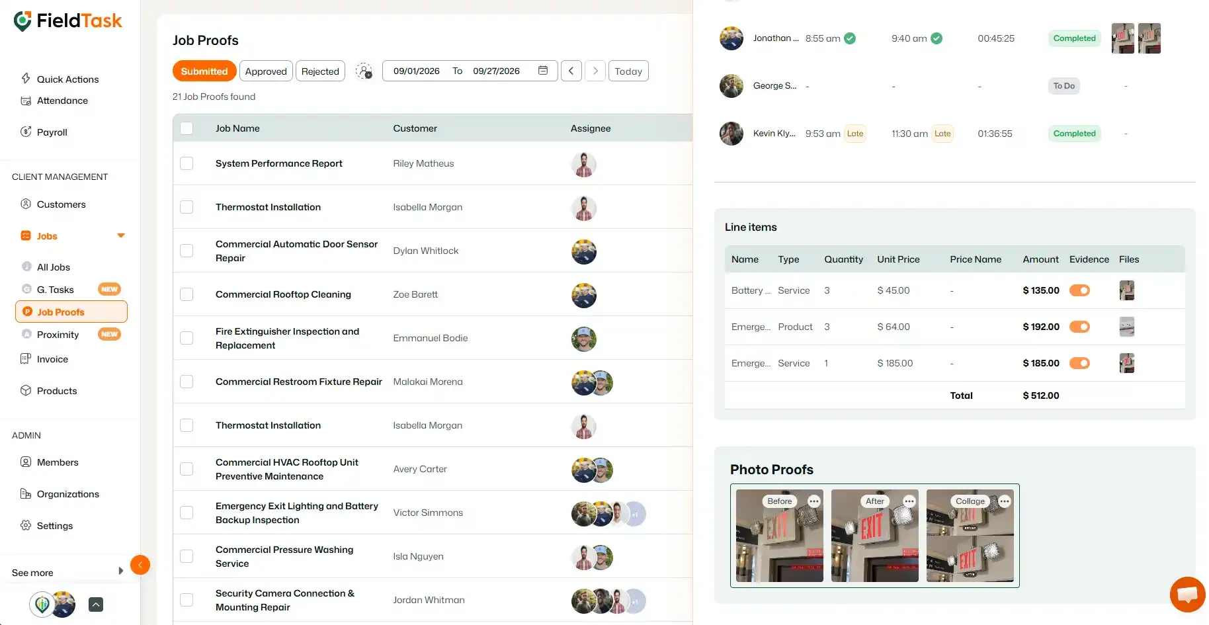
Task: Toggle evidence for Battery line item
Action: 1079,290
